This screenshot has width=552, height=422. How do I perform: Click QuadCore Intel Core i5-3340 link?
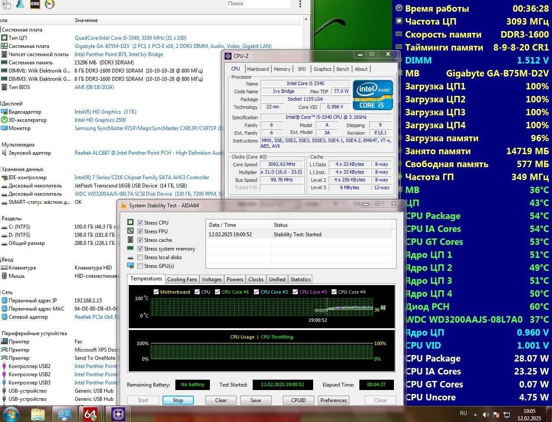[130, 38]
